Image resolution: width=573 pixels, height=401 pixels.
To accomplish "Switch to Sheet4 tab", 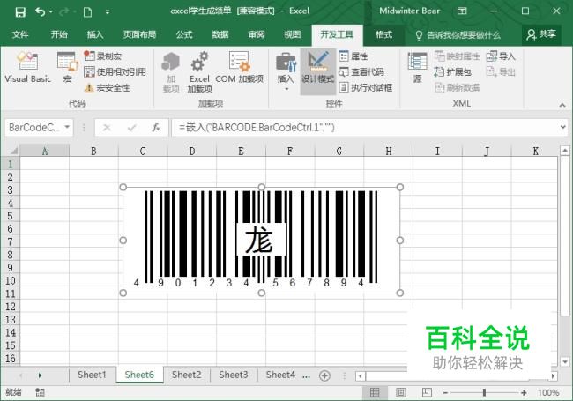I will [x=280, y=375].
